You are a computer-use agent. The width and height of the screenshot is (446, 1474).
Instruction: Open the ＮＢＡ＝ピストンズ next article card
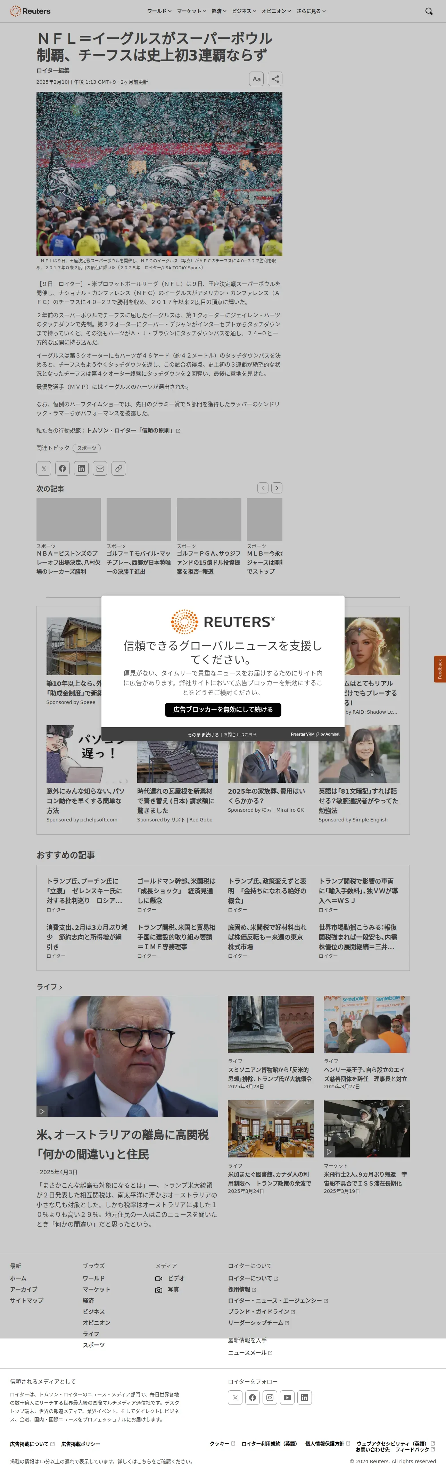[69, 536]
